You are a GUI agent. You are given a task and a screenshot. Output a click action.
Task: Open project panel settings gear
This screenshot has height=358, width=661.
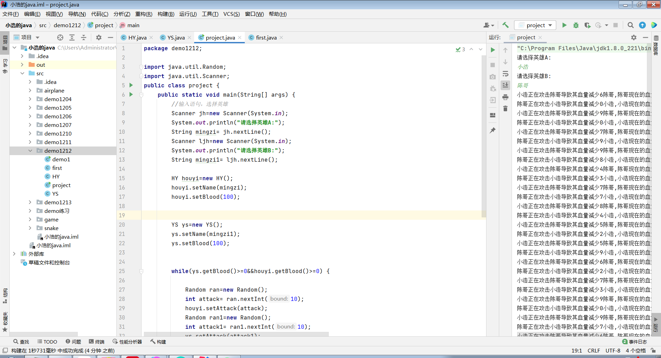[x=99, y=37]
